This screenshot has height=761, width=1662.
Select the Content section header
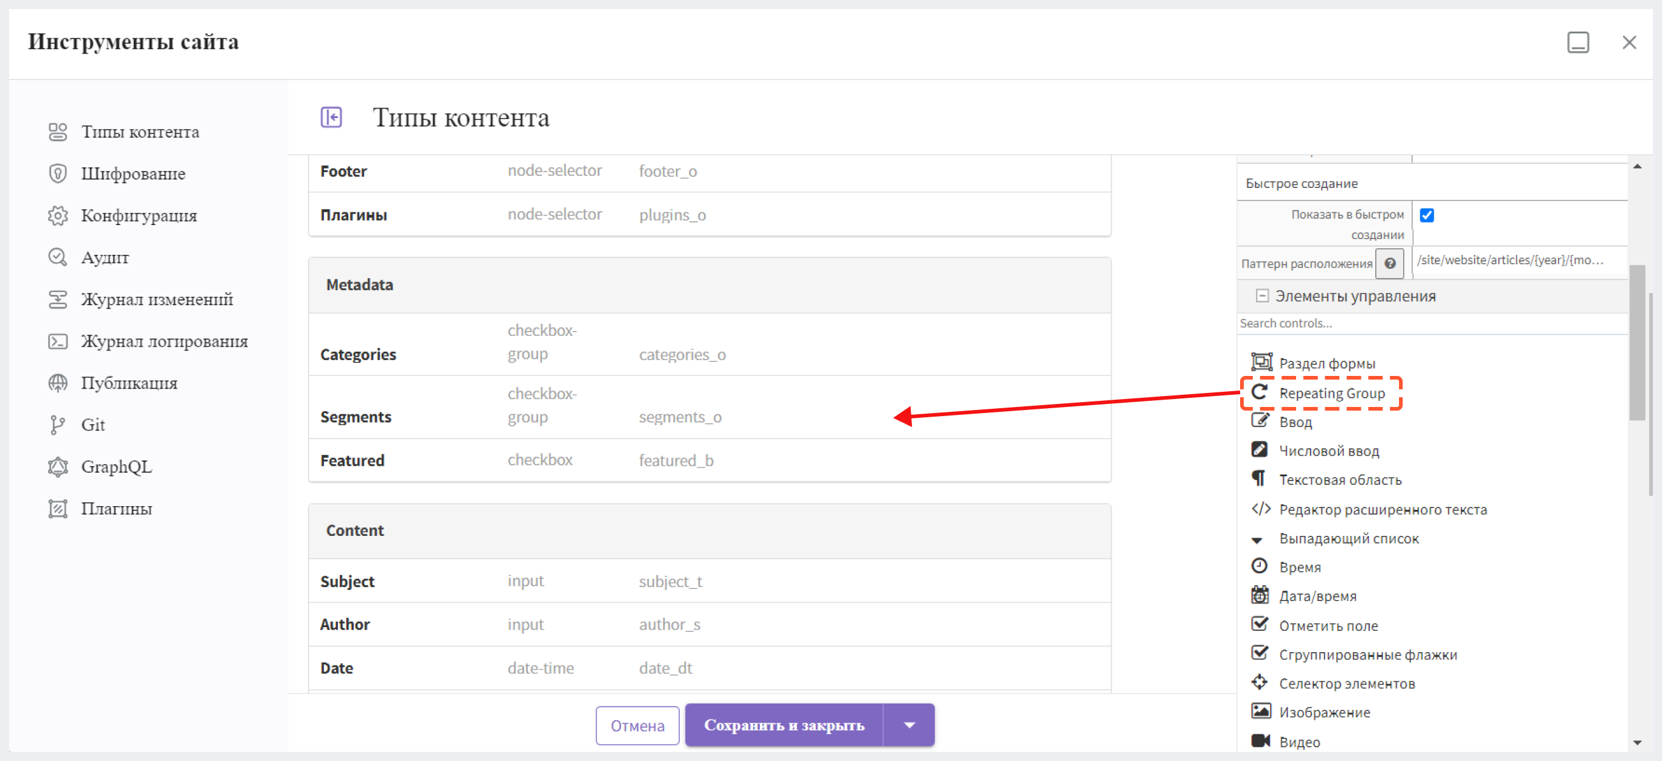(x=710, y=531)
